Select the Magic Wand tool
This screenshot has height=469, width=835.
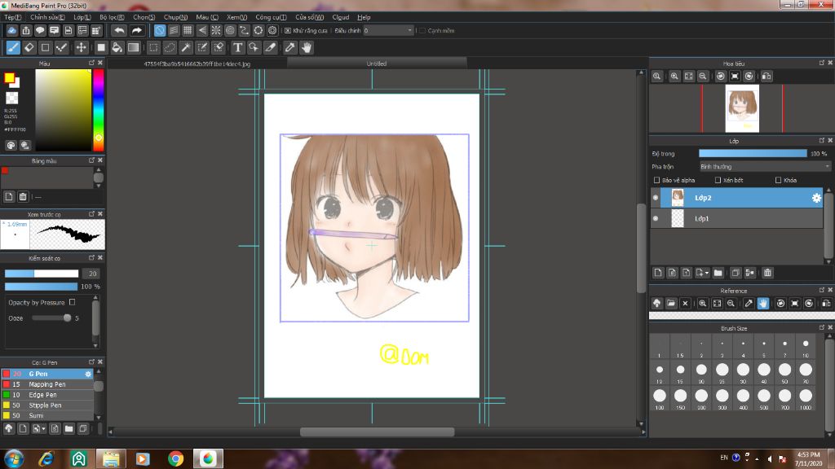(186, 48)
